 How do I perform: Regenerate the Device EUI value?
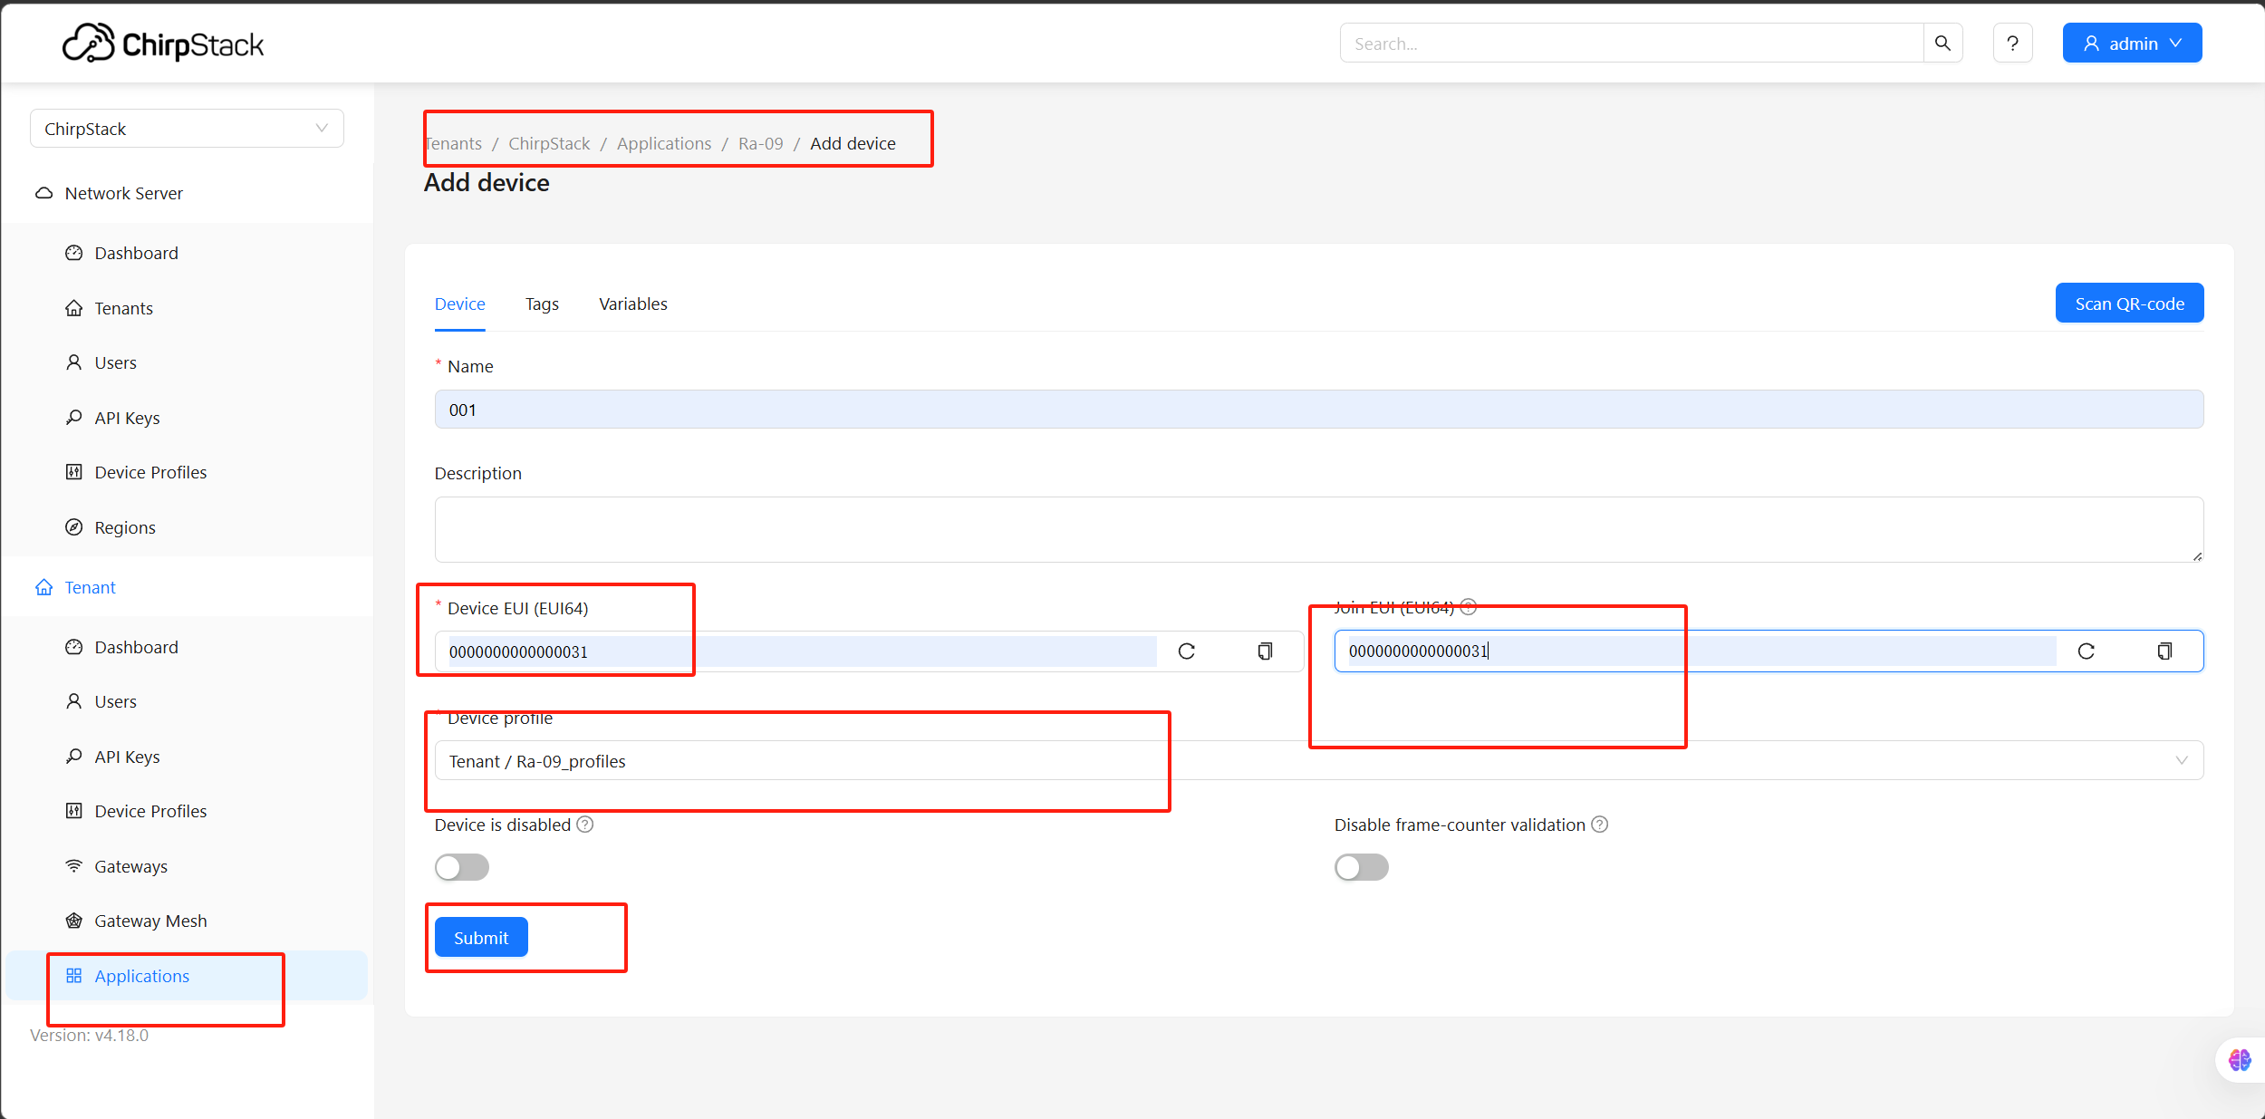point(1186,651)
